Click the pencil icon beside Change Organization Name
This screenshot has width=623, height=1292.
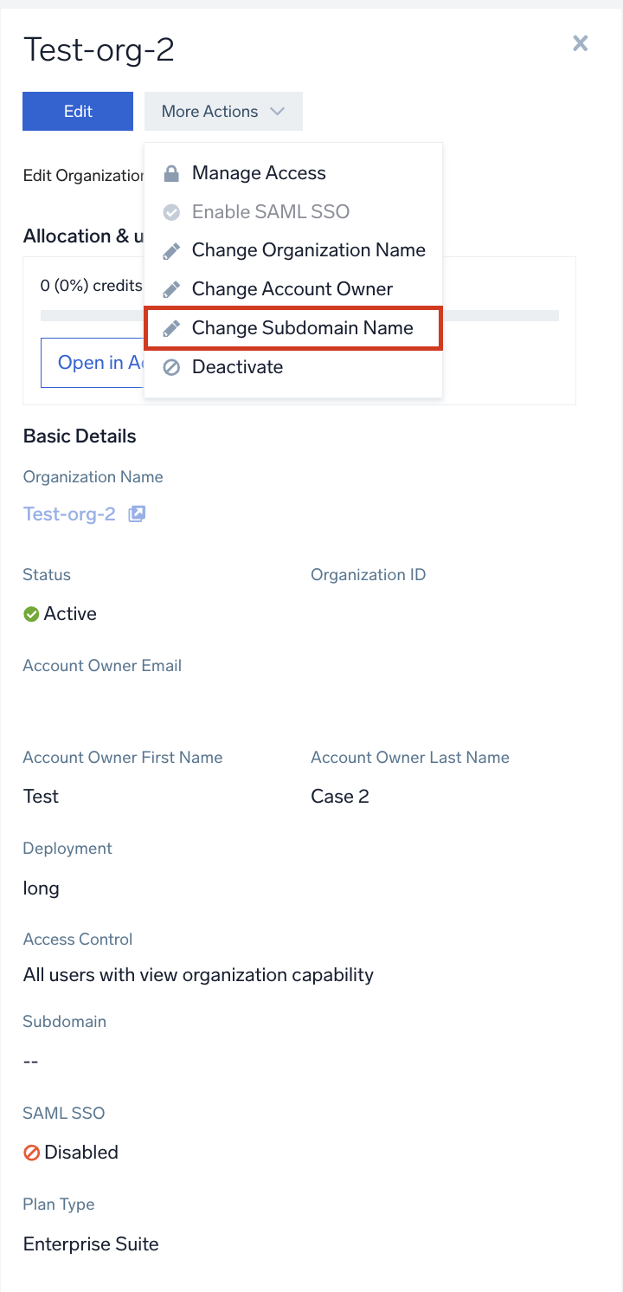[x=171, y=251]
